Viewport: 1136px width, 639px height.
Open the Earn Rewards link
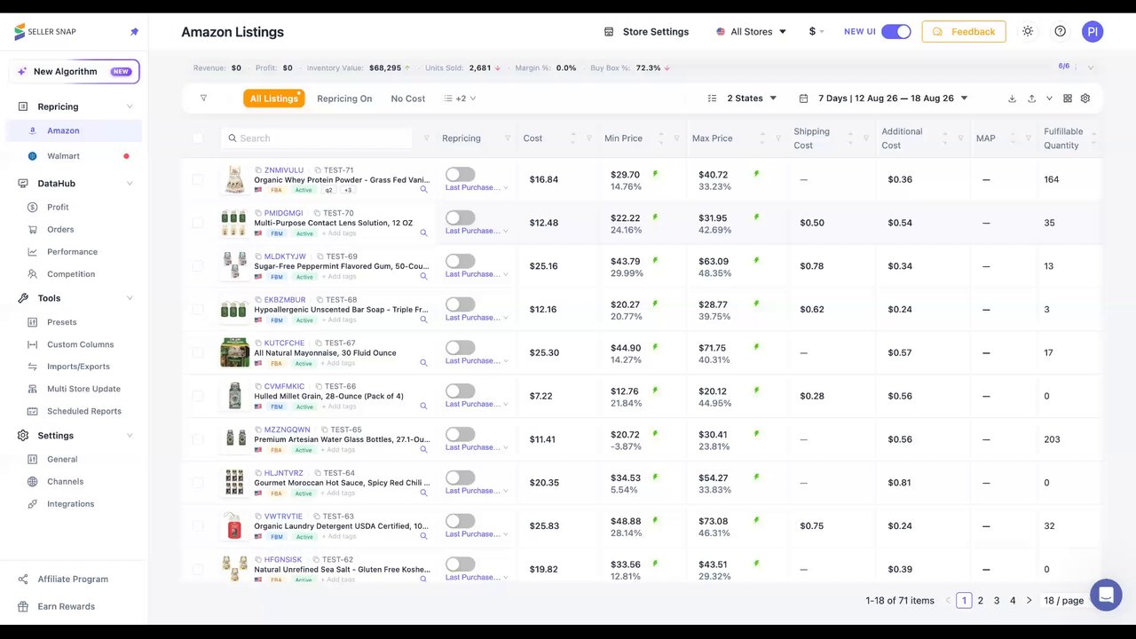coord(66,606)
